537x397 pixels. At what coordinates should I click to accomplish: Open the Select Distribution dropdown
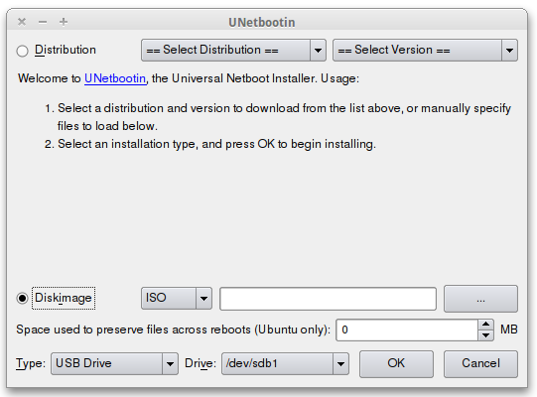pyautogui.click(x=233, y=50)
